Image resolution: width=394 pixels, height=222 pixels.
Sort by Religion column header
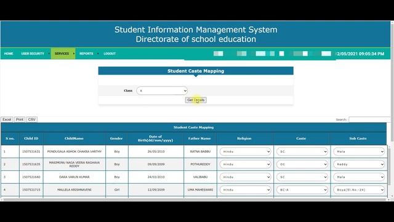coord(244,138)
